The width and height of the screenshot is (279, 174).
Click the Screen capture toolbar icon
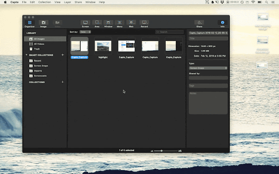pos(85,24)
